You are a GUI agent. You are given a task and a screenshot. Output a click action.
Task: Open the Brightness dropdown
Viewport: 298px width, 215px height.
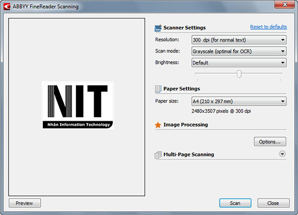239,63
